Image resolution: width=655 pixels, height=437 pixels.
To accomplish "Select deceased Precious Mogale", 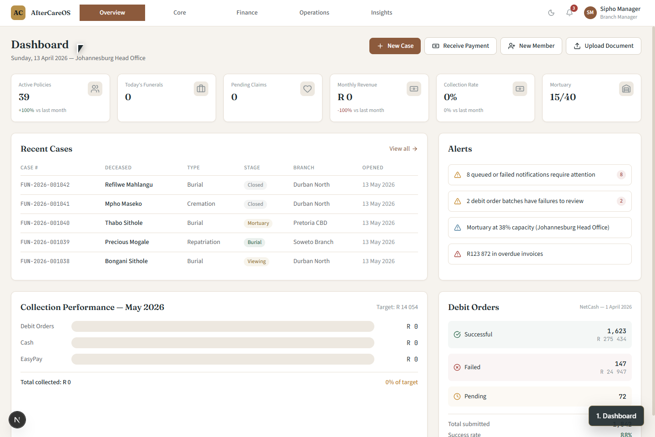I will (x=127, y=242).
